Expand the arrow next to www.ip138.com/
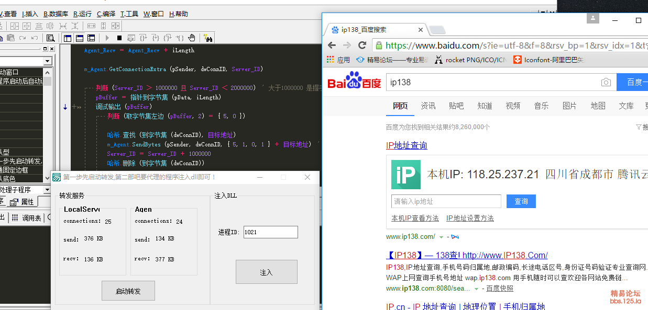 pyautogui.click(x=441, y=237)
